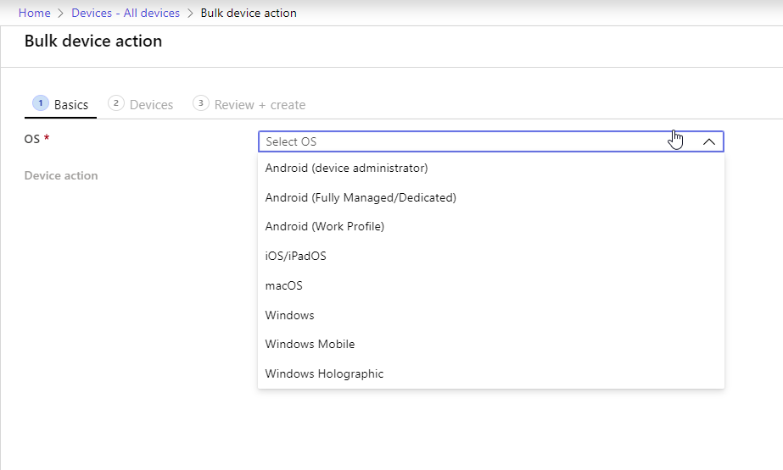
Task: Pick Windows Mobile from the list
Action: tap(310, 344)
